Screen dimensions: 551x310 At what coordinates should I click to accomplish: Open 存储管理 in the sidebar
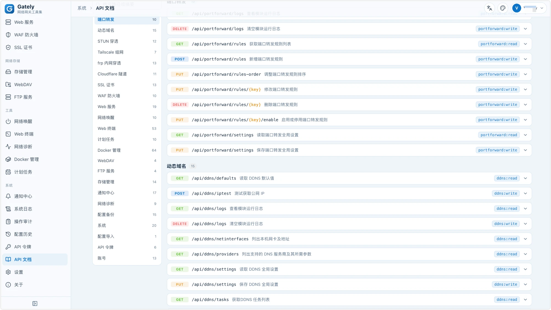click(35, 72)
